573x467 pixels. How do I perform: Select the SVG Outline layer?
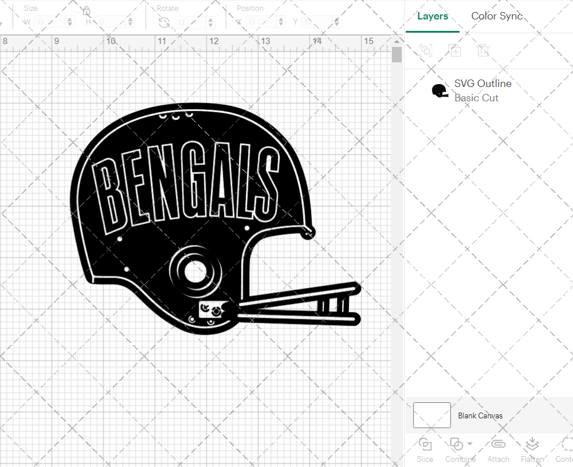[489, 90]
